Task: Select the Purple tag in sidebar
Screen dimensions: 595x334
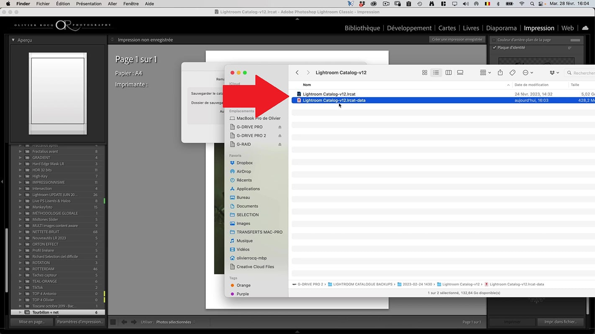Action: point(242,294)
